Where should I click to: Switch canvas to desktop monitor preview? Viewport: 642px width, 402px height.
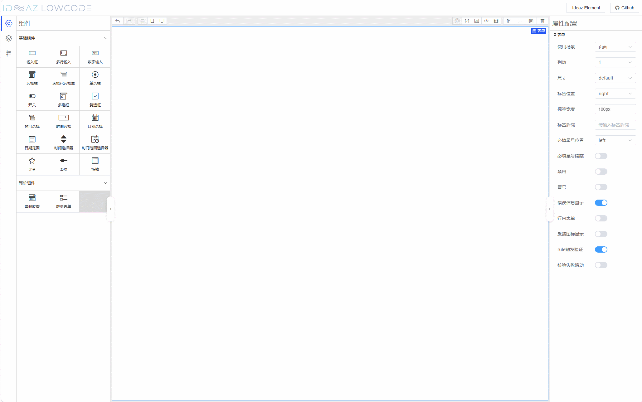click(162, 21)
